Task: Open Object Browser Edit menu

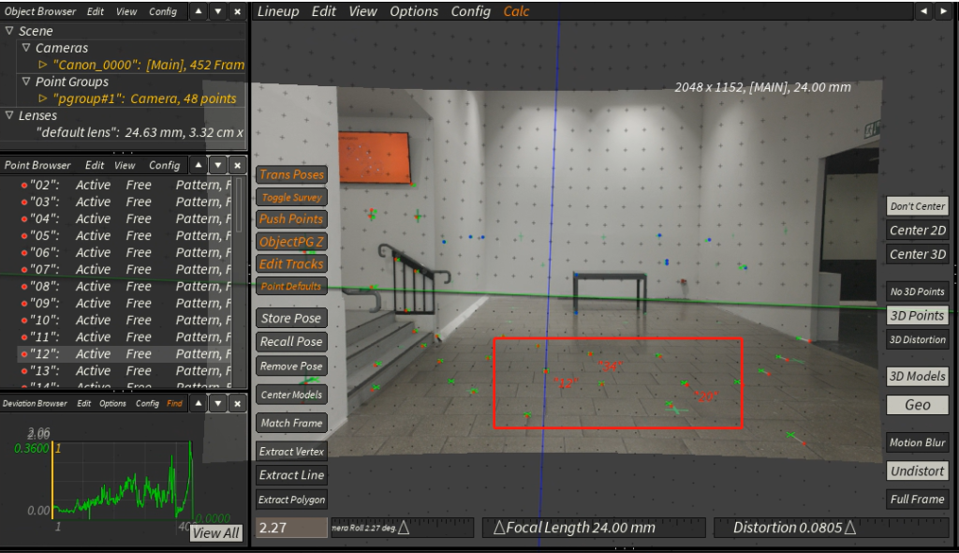Action: (95, 11)
